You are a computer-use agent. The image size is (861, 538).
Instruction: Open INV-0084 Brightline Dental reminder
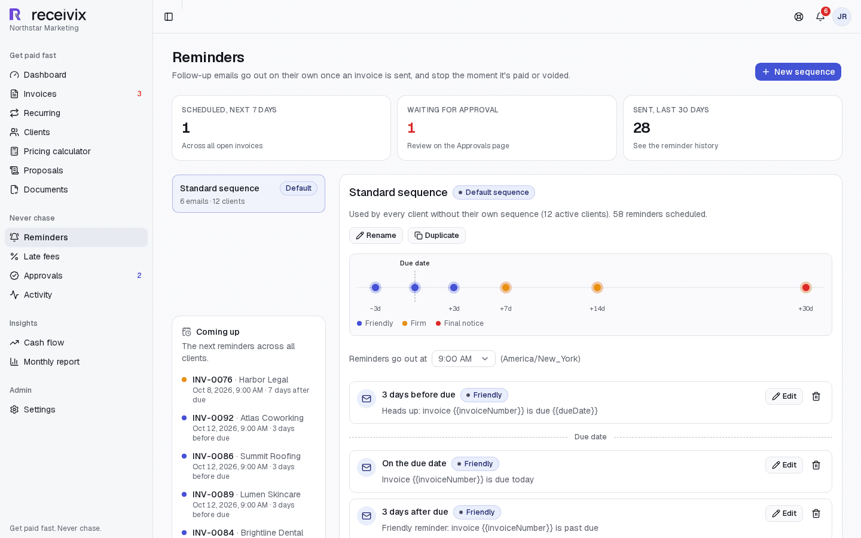click(x=249, y=533)
